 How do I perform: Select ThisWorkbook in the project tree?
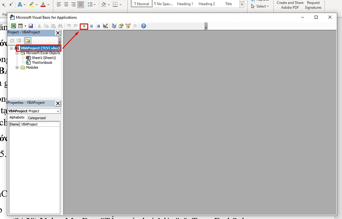coord(42,63)
